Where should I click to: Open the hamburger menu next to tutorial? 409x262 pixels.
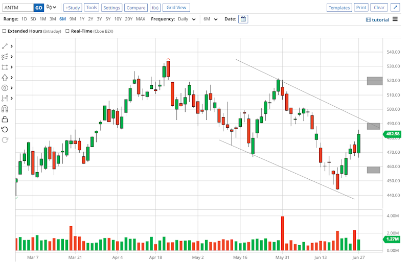395,19
